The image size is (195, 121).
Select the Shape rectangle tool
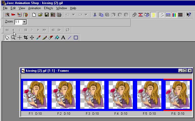[x=76, y=37]
